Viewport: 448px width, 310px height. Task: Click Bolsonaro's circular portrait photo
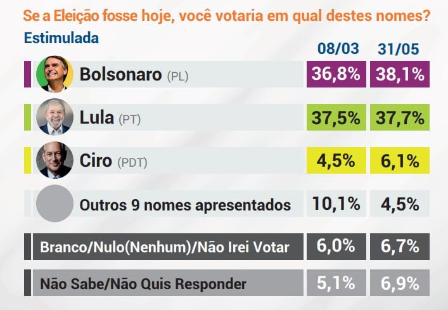(x=54, y=74)
